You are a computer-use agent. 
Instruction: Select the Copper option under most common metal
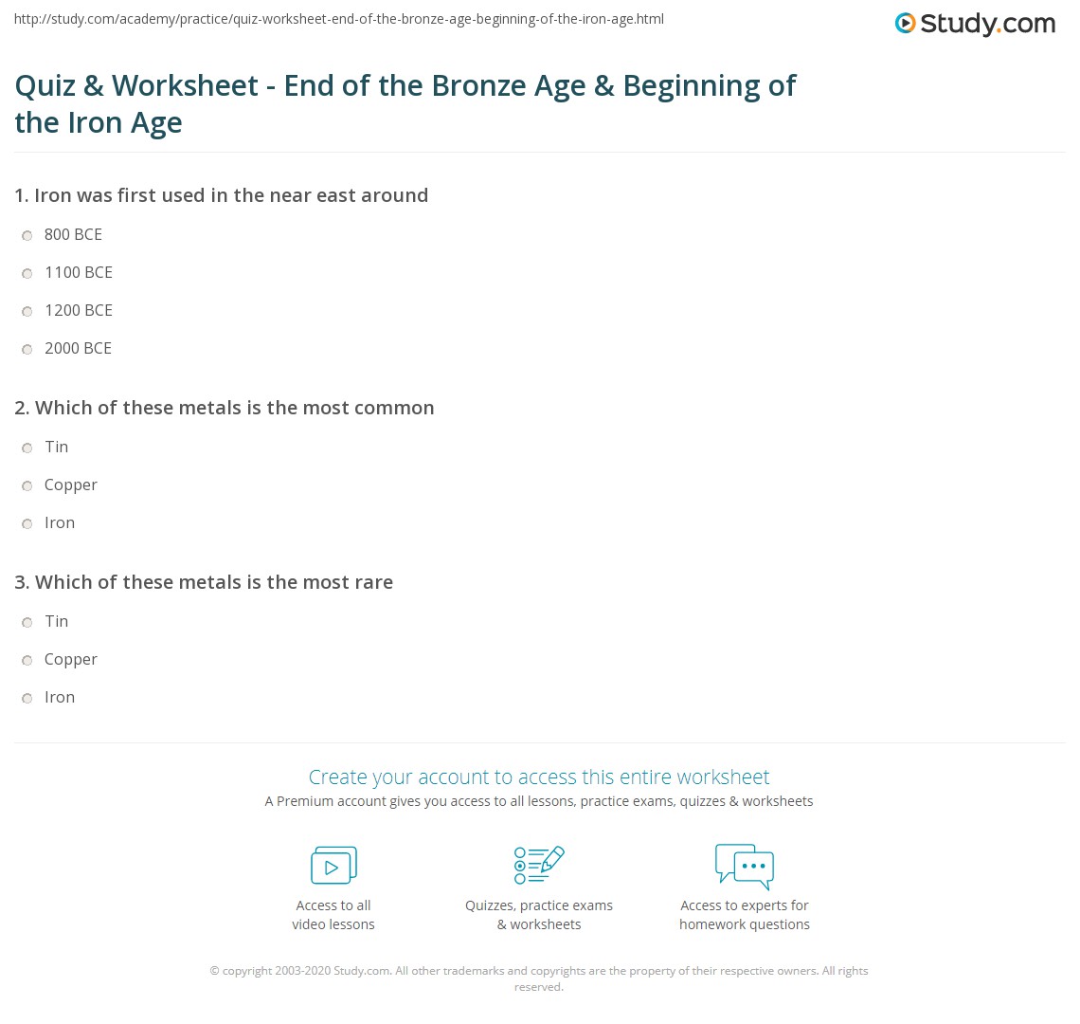point(27,485)
